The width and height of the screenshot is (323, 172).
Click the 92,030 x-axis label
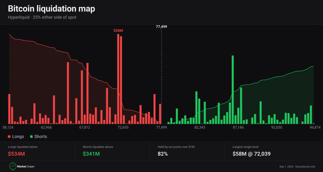276,127
